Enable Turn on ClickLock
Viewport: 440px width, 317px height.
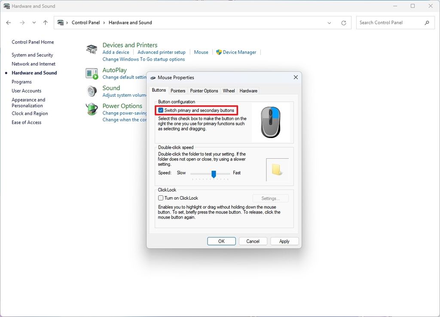tap(161, 198)
